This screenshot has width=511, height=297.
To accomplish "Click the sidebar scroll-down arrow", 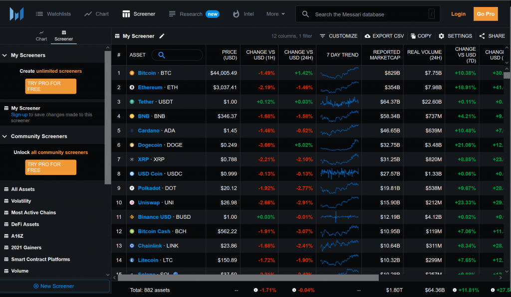I will tap(108, 275).
